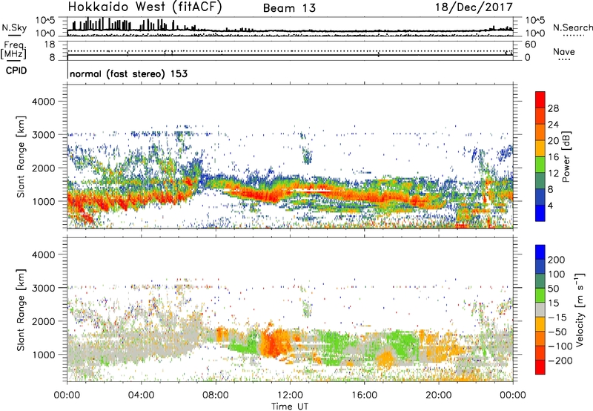
Task: Click the 'Velocity [m s-1]' colorbar title
Action: pyautogui.click(x=580, y=309)
